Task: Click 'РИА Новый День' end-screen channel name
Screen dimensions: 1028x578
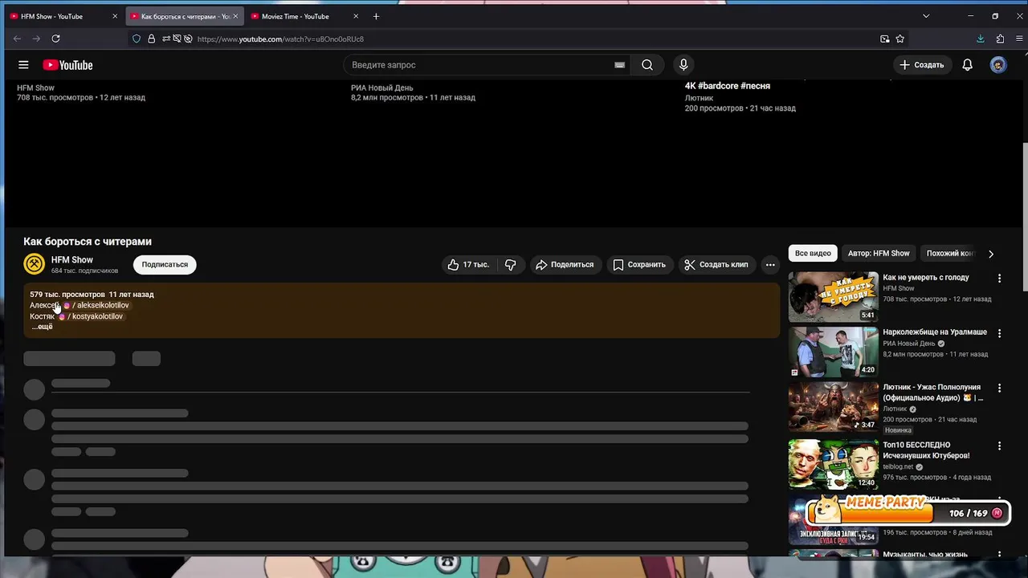Action: click(x=381, y=88)
